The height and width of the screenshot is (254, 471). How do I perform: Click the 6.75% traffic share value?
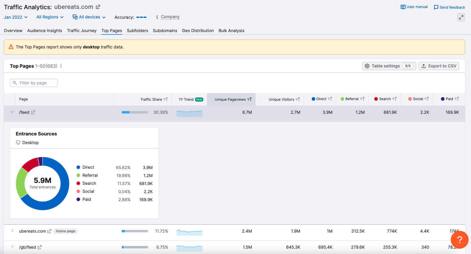click(x=162, y=247)
